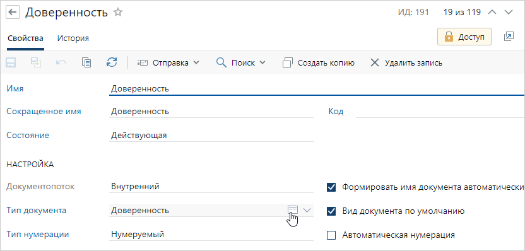The image size is (525, 251).
Task: Open card in new window icon
Action: (x=509, y=37)
